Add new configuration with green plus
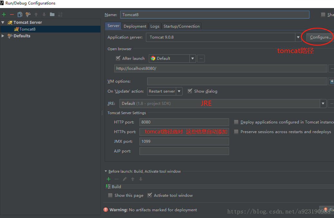 [x=4, y=14]
